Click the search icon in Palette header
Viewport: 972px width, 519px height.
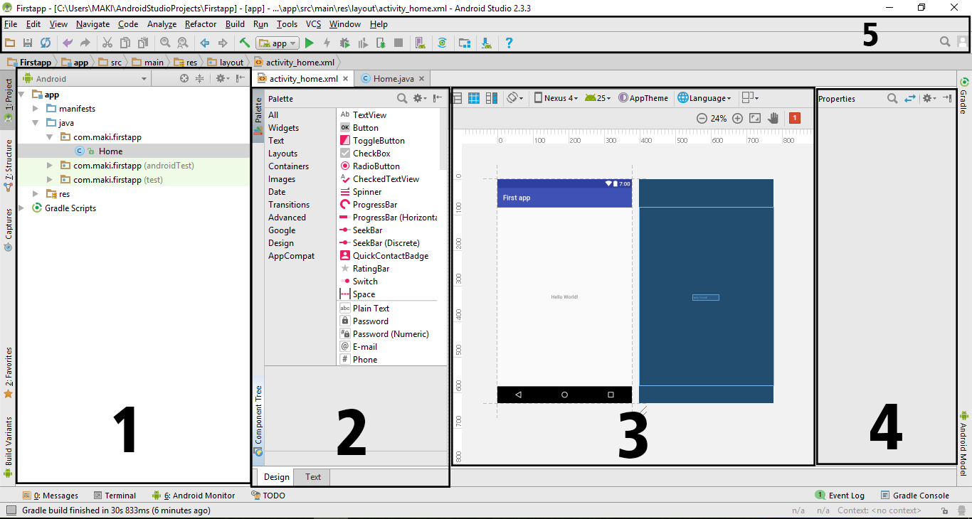point(402,99)
